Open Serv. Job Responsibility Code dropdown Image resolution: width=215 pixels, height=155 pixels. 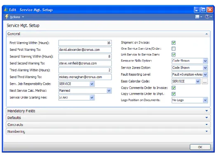coord(92,84)
